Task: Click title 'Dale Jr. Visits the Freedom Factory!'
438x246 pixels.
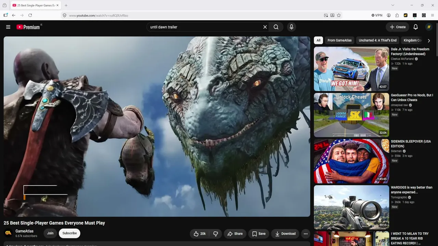Action: (x=410, y=52)
